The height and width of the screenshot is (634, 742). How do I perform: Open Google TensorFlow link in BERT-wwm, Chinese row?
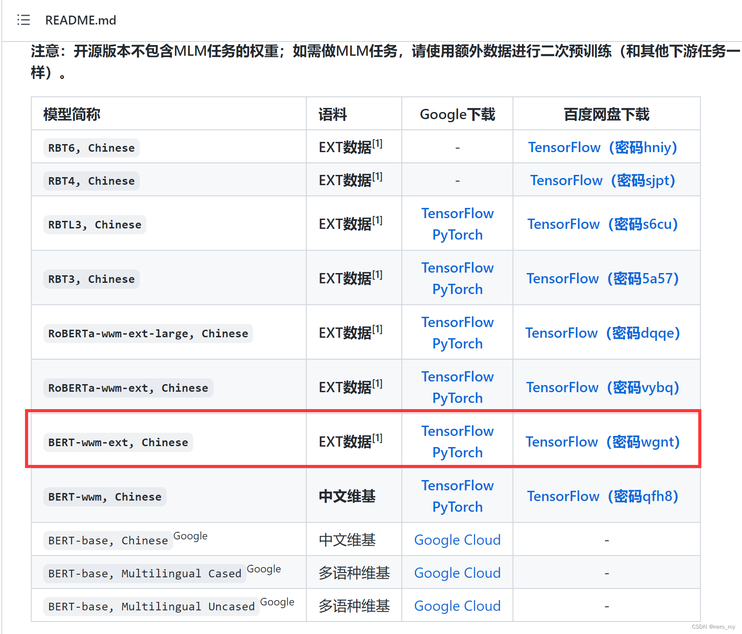[x=458, y=485]
